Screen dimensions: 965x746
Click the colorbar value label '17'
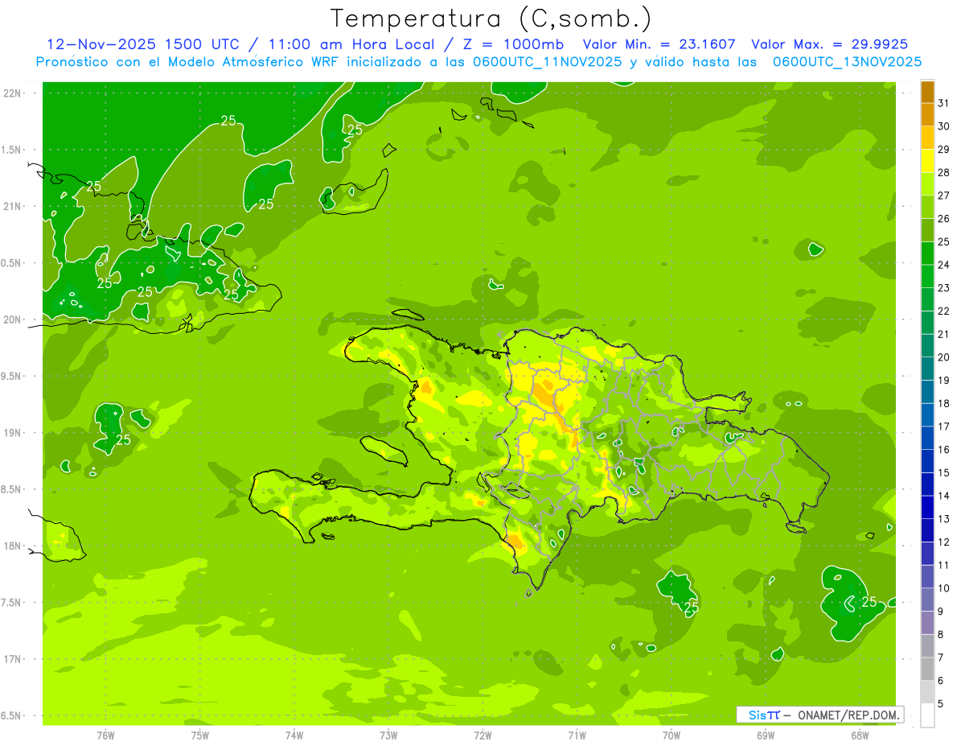943,427
